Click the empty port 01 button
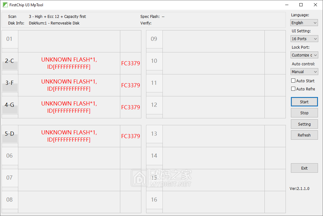The image size is (323, 216). pos(10,39)
